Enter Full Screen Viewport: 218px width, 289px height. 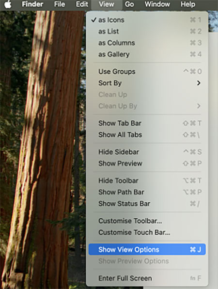(x=147, y=278)
